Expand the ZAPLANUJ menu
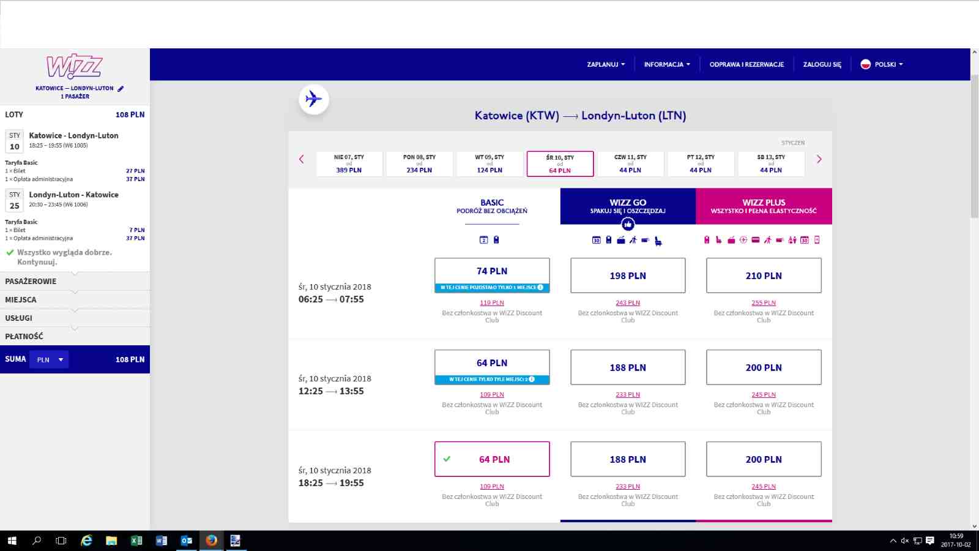 tap(606, 64)
